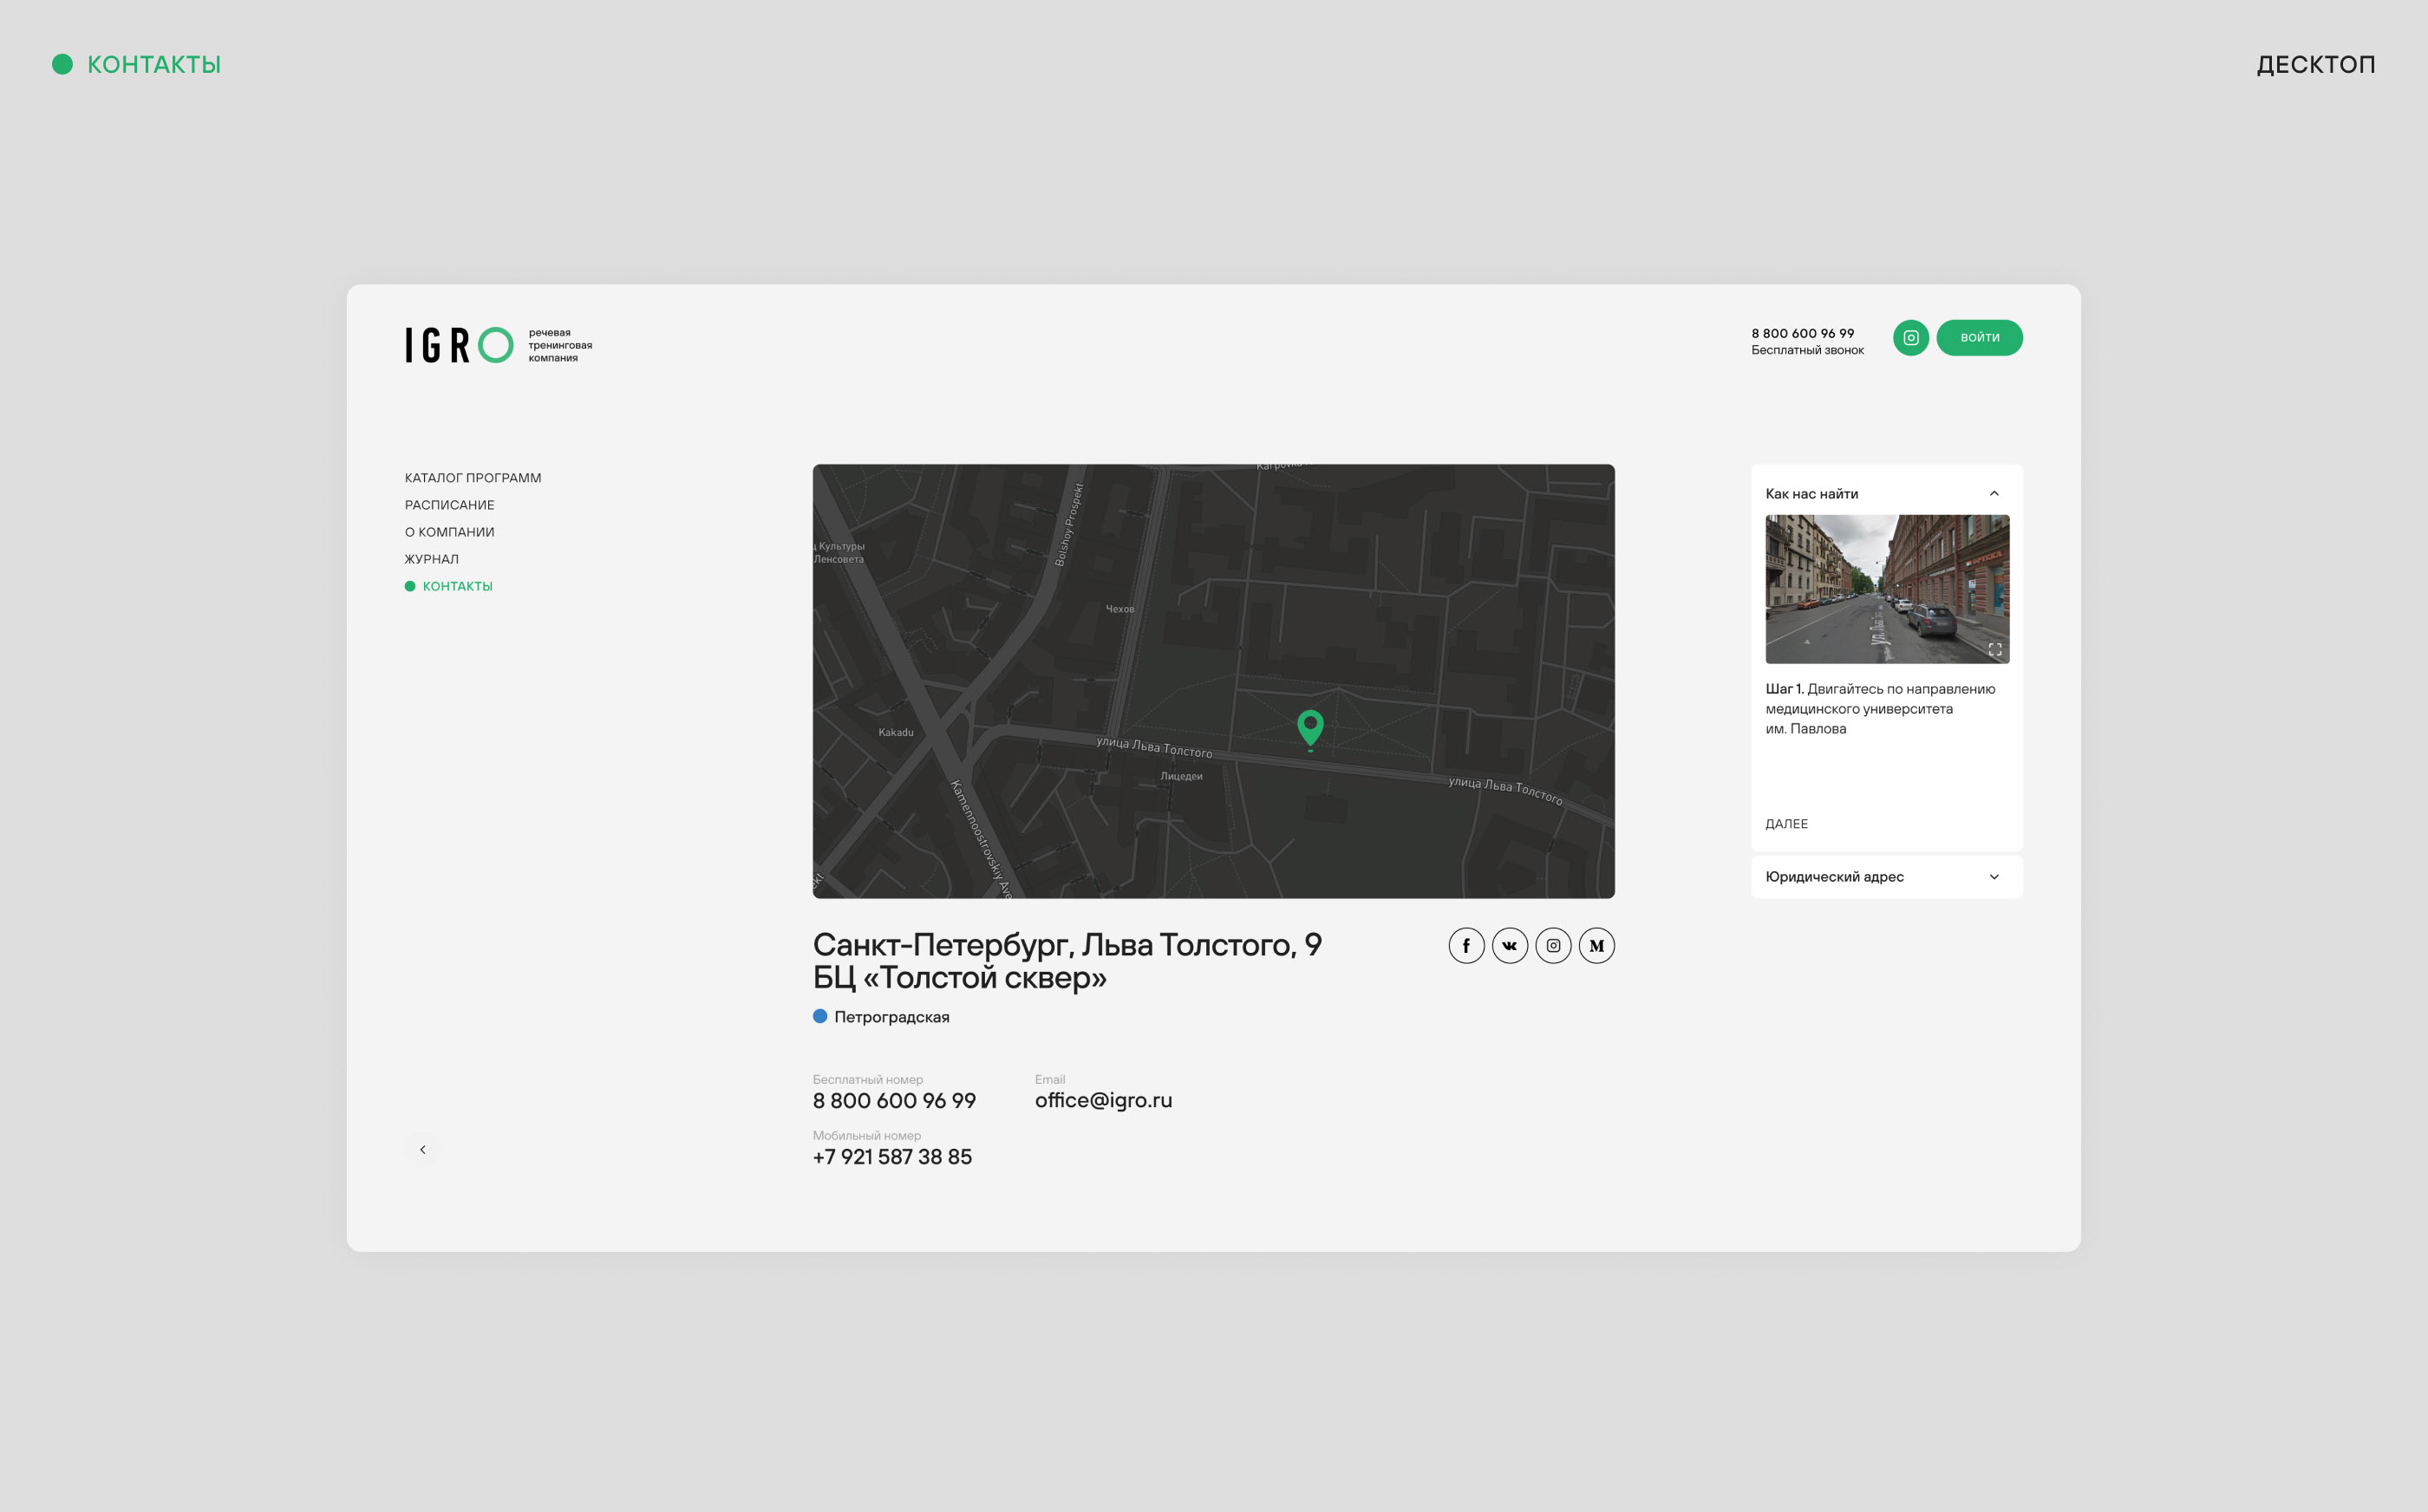The image size is (2428, 1512).
Task: Collapse the "Как нас найти" section
Action: 1993,494
